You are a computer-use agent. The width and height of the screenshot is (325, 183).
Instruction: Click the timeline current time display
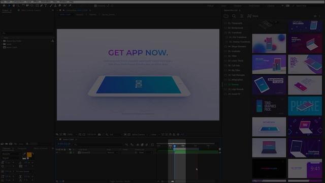(64, 143)
